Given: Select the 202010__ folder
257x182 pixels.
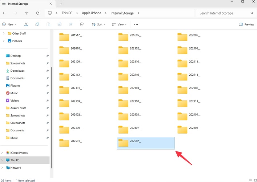Looking at the screenshot, I should (71, 50).
